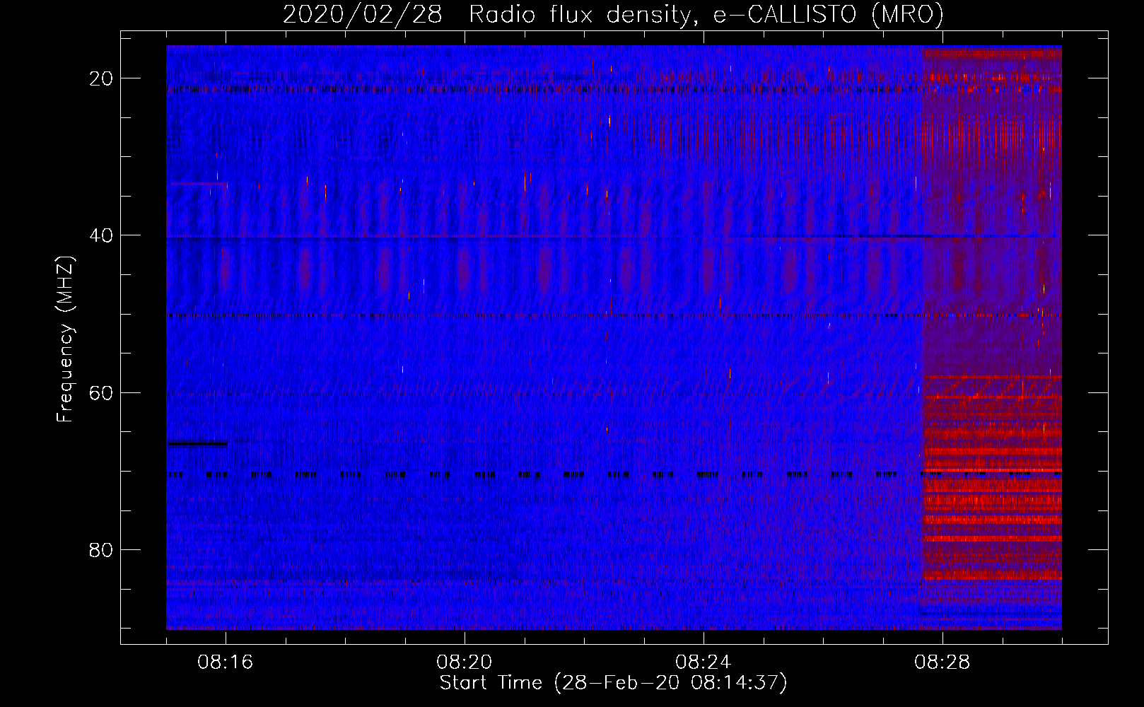
Task: Click the 08:28 time tick label
Action: 942,662
